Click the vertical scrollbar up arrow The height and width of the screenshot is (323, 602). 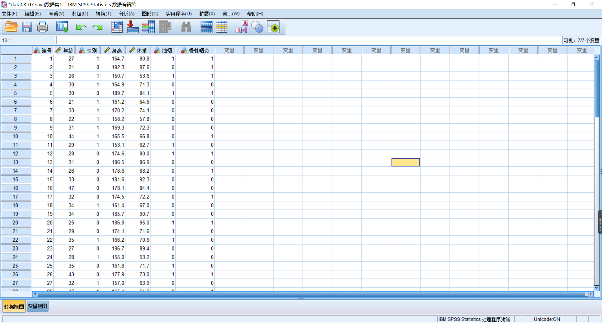tap(597, 57)
